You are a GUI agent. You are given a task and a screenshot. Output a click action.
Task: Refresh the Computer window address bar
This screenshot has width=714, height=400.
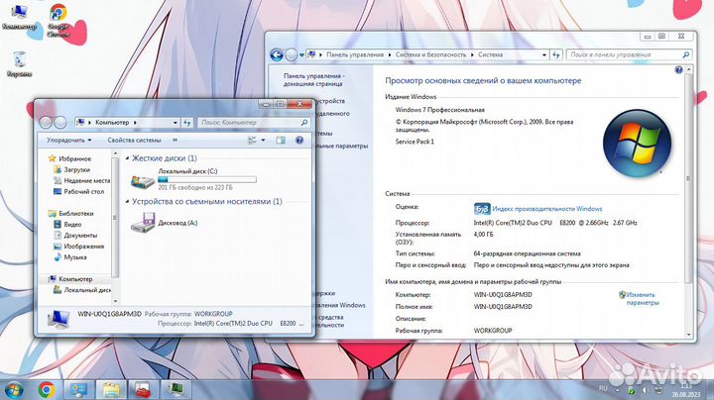pos(187,123)
